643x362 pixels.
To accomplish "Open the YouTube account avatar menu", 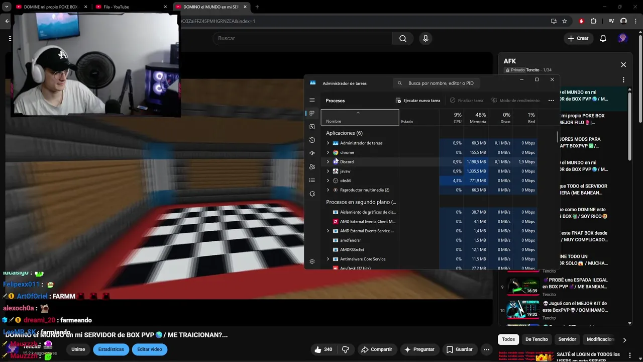I will 623,38.
